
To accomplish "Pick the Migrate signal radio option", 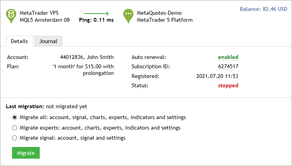I will click(15, 138).
